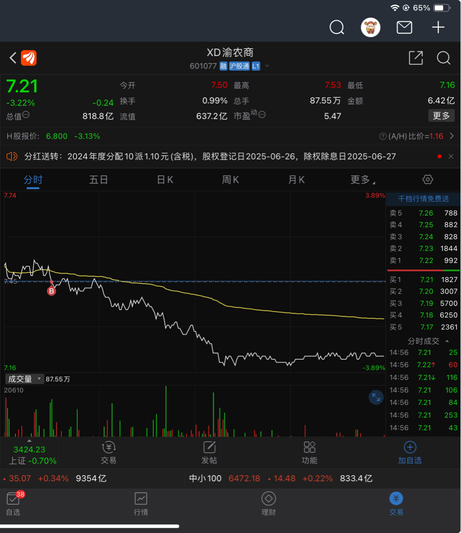The image size is (461, 533).
Task: Share the stock page via export icon
Action: 416,58
